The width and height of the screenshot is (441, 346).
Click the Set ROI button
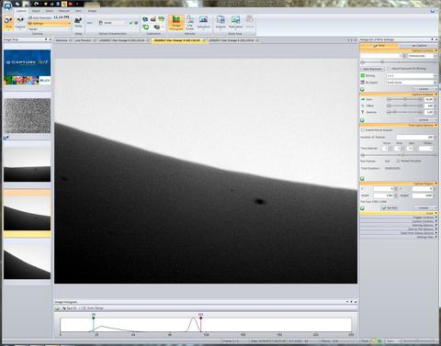pyautogui.click(x=390, y=208)
